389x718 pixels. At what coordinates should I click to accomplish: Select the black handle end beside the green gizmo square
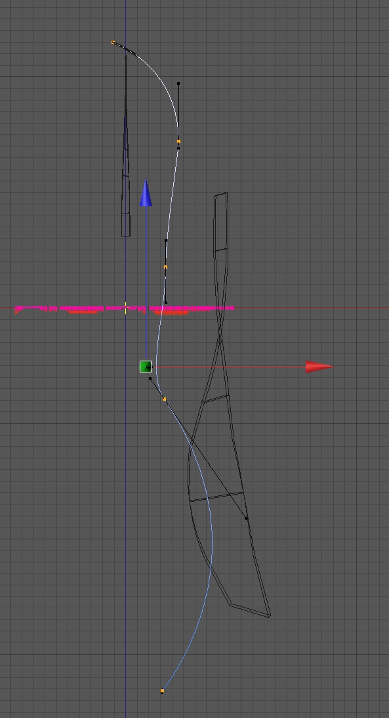click(x=150, y=378)
